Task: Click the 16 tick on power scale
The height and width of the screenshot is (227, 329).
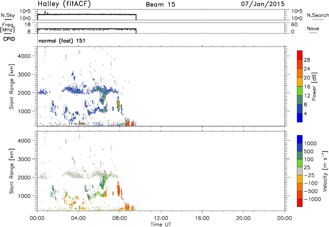Action: (x=307, y=87)
